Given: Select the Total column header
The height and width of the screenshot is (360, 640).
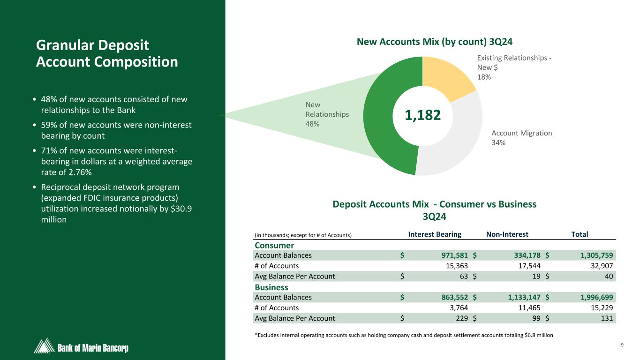Looking at the screenshot, I should (x=580, y=234).
